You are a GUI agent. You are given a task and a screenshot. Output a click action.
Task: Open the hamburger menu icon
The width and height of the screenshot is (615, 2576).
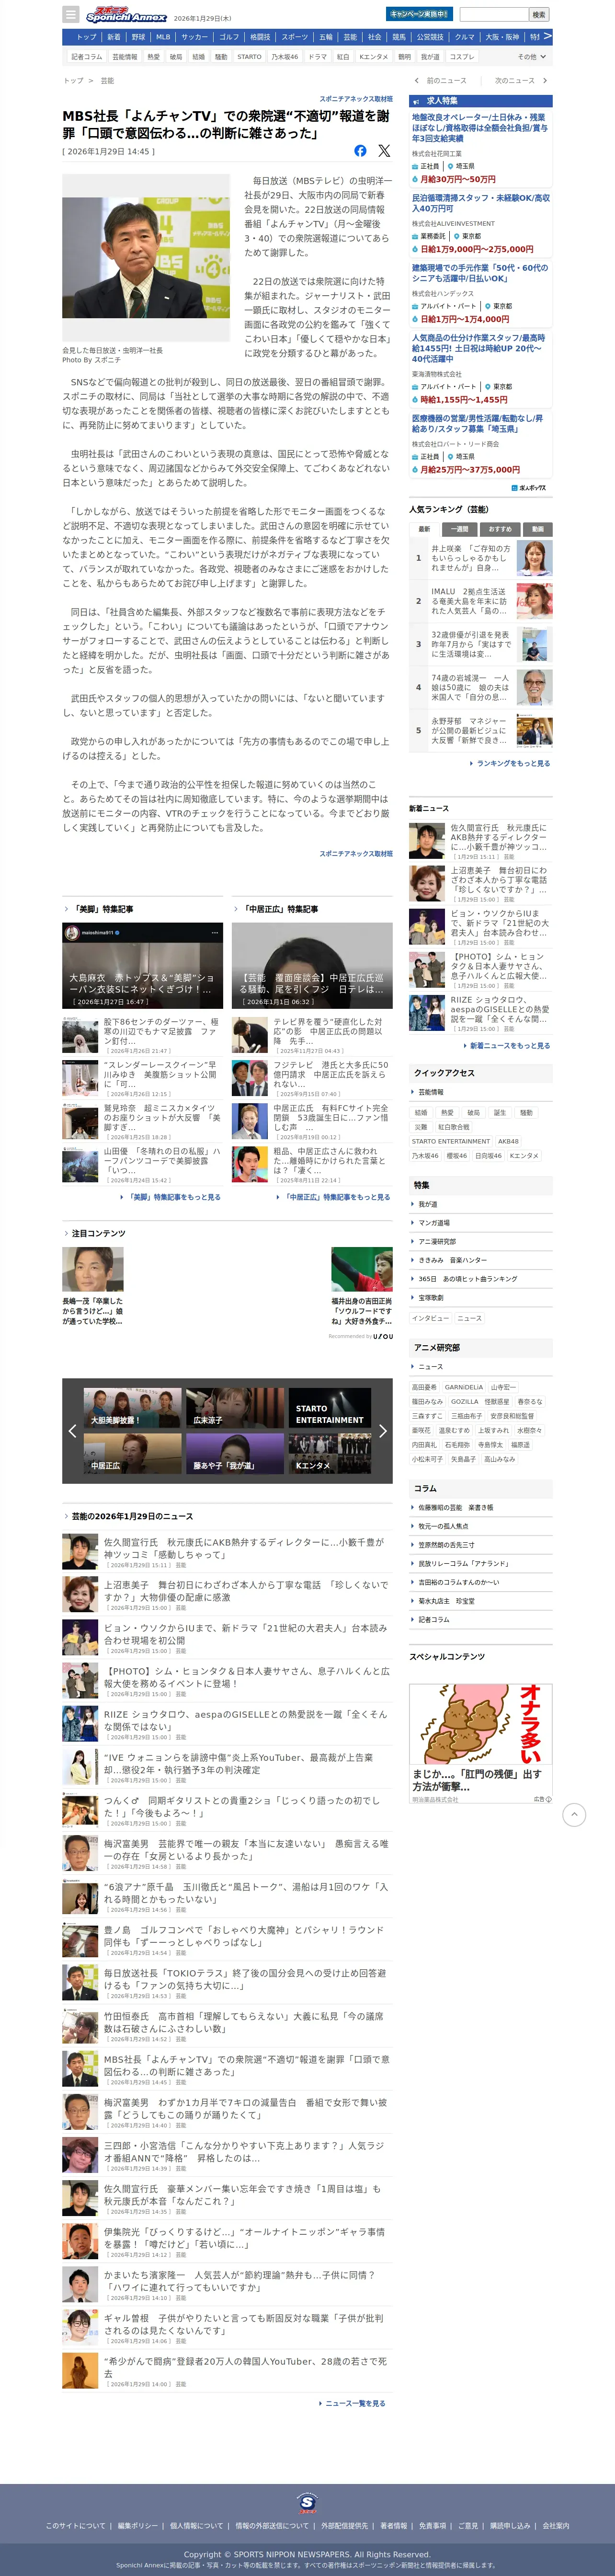[70, 15]
